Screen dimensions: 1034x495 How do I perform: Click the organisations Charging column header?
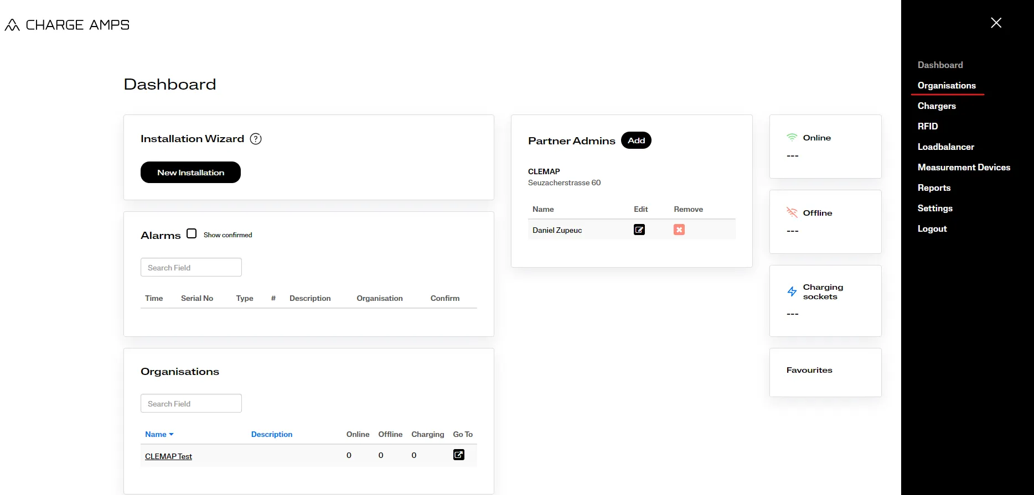428,434
